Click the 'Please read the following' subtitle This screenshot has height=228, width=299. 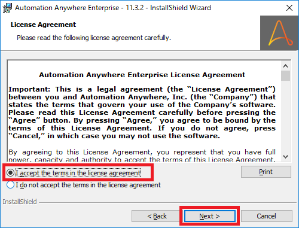coord(94,38)
